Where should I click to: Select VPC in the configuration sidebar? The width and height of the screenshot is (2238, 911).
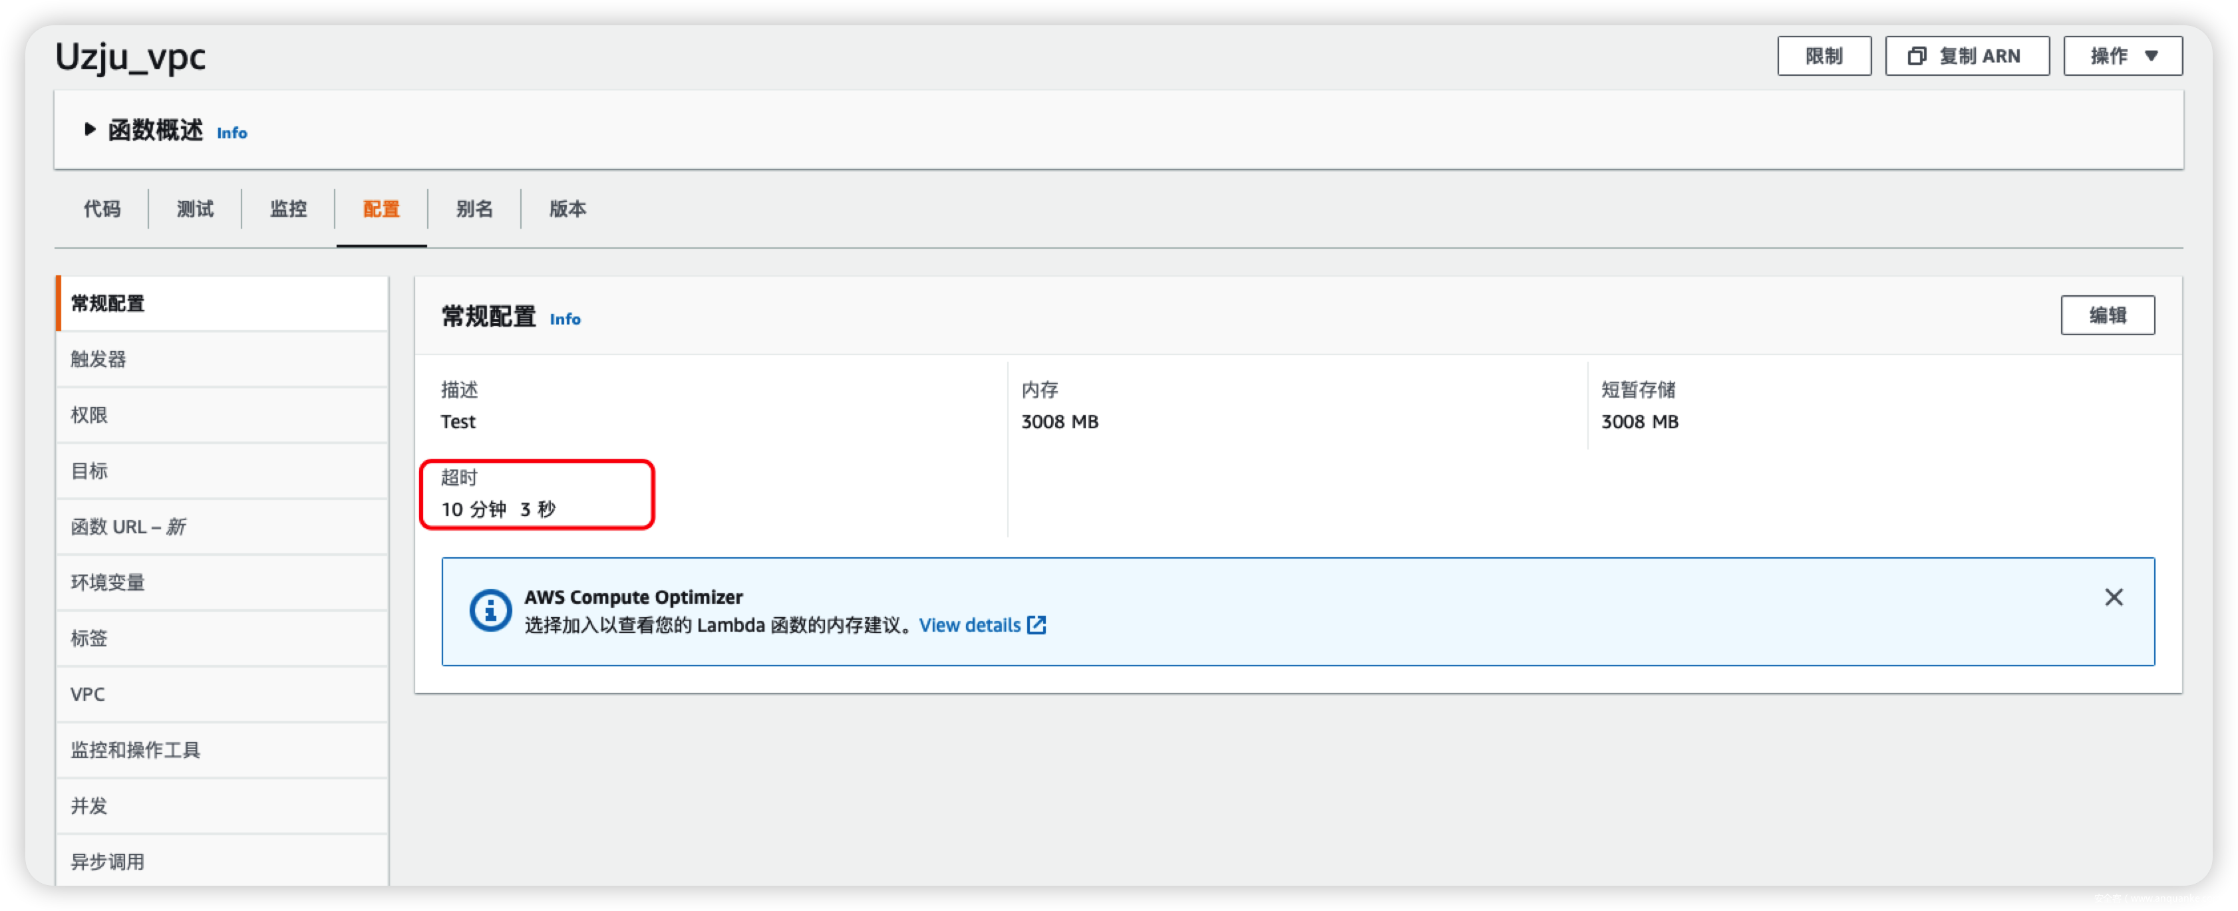88,695
